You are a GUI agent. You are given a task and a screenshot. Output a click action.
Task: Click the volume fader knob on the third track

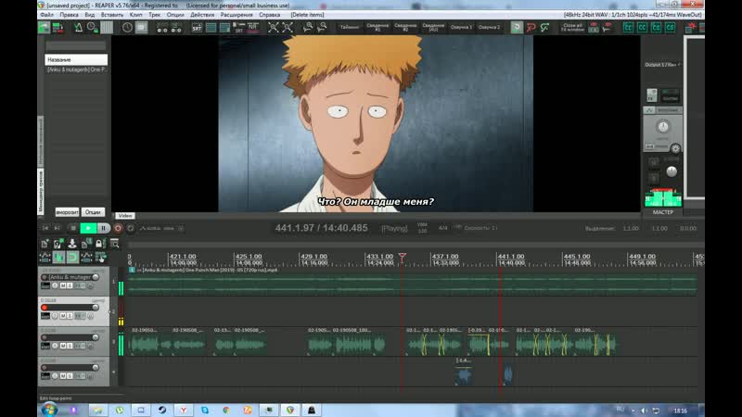coord(96,337)
